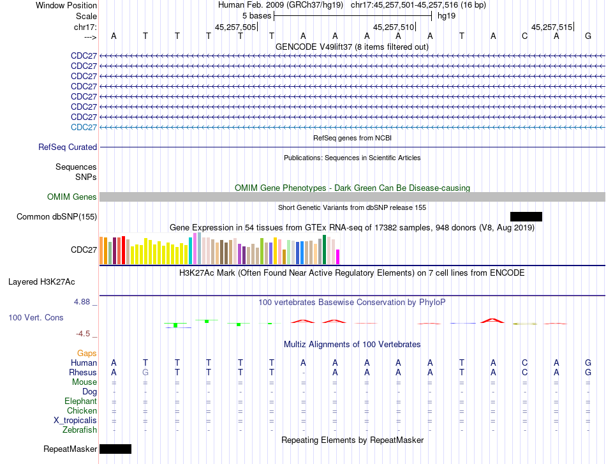Click the Sequences track label

click(76, 167)
